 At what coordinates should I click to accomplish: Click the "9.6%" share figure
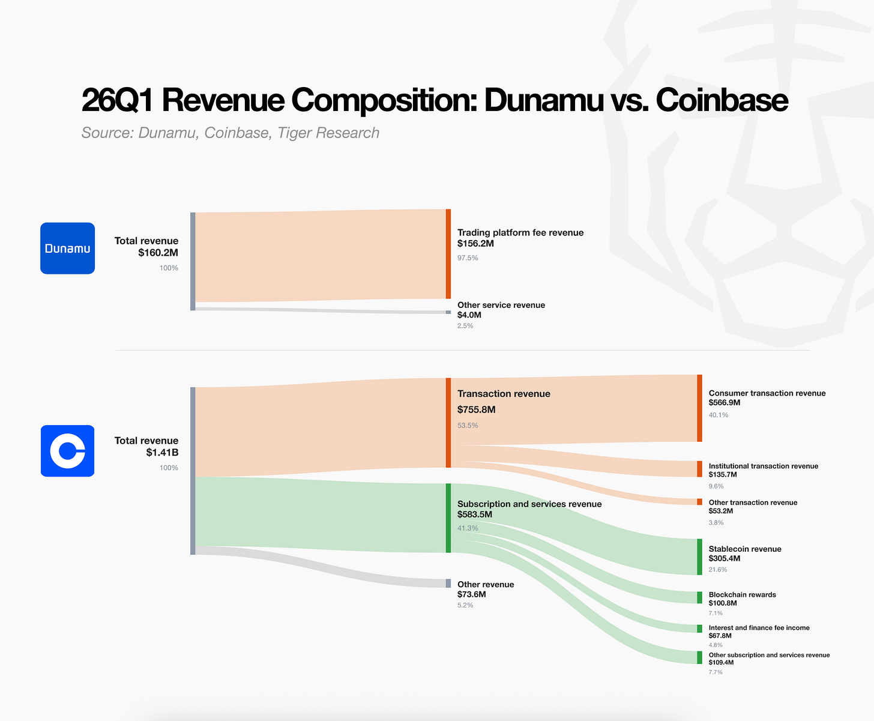pyautogui.click(x=716, y=486)
